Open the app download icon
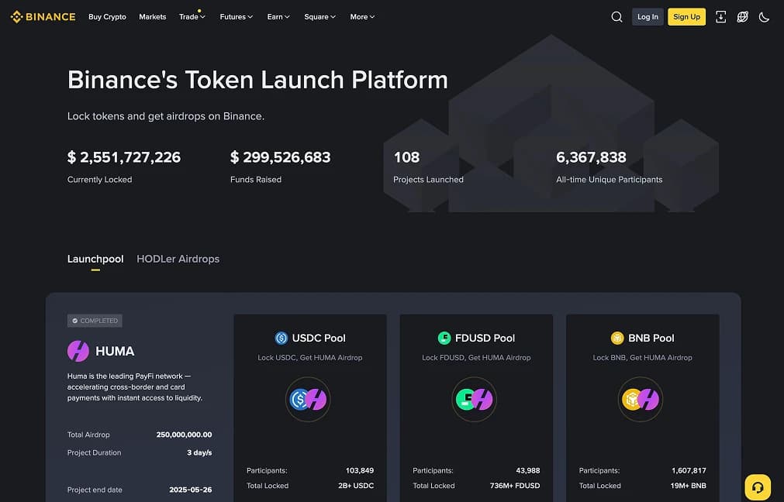This screenshot has height=502, width=784. coord(720,17)
